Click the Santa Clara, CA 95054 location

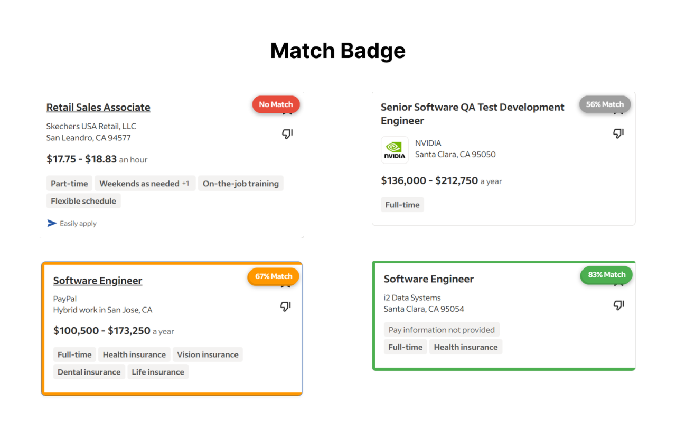pyautogui.click(x=424, y=309)
